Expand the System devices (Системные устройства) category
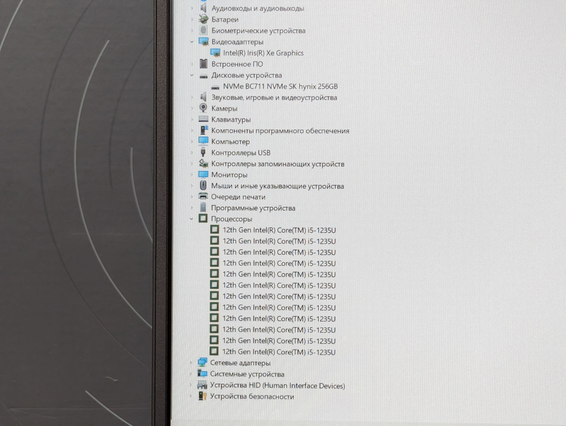Viewport: 566px width, 426px height. point(191,374)
